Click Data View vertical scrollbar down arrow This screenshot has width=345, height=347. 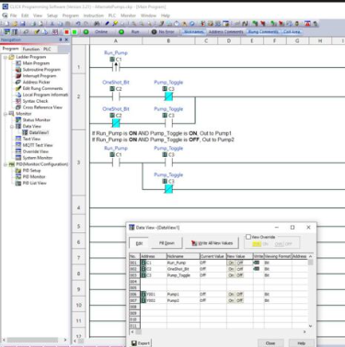[x=310, y=326]
